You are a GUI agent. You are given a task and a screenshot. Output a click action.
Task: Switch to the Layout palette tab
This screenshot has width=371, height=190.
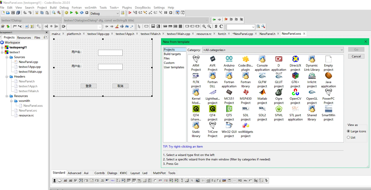[135, 173]
